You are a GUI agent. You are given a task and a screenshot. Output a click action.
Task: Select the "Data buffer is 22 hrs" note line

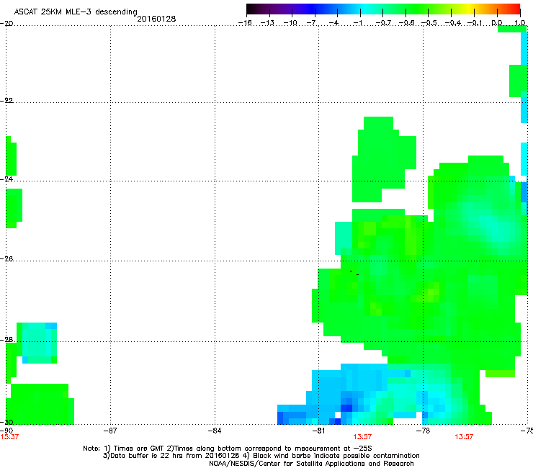click(x=261, y=456)
